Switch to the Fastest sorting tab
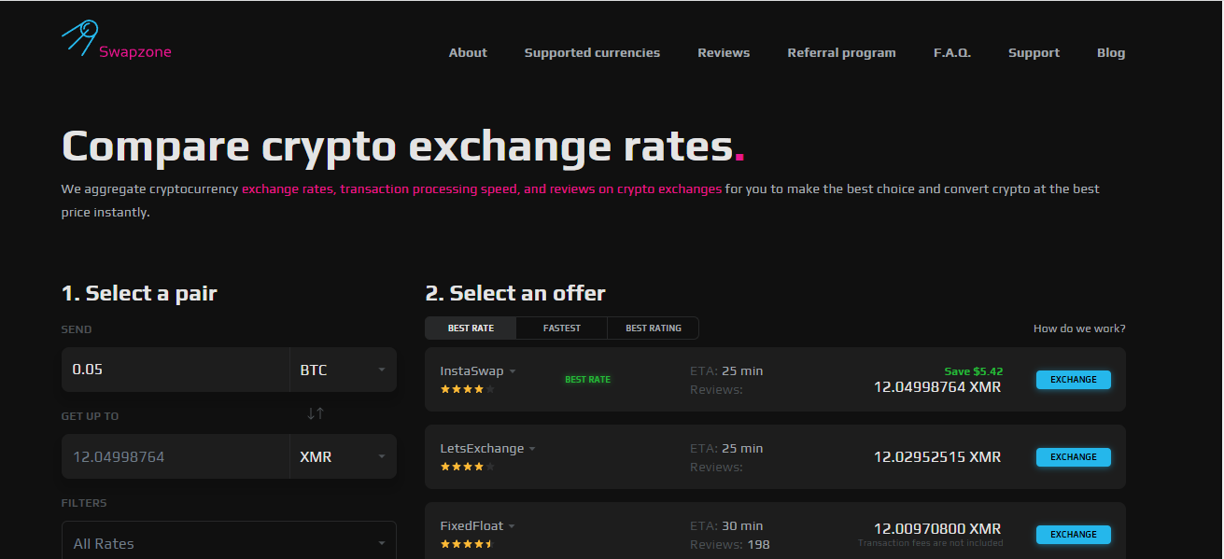 561,328
